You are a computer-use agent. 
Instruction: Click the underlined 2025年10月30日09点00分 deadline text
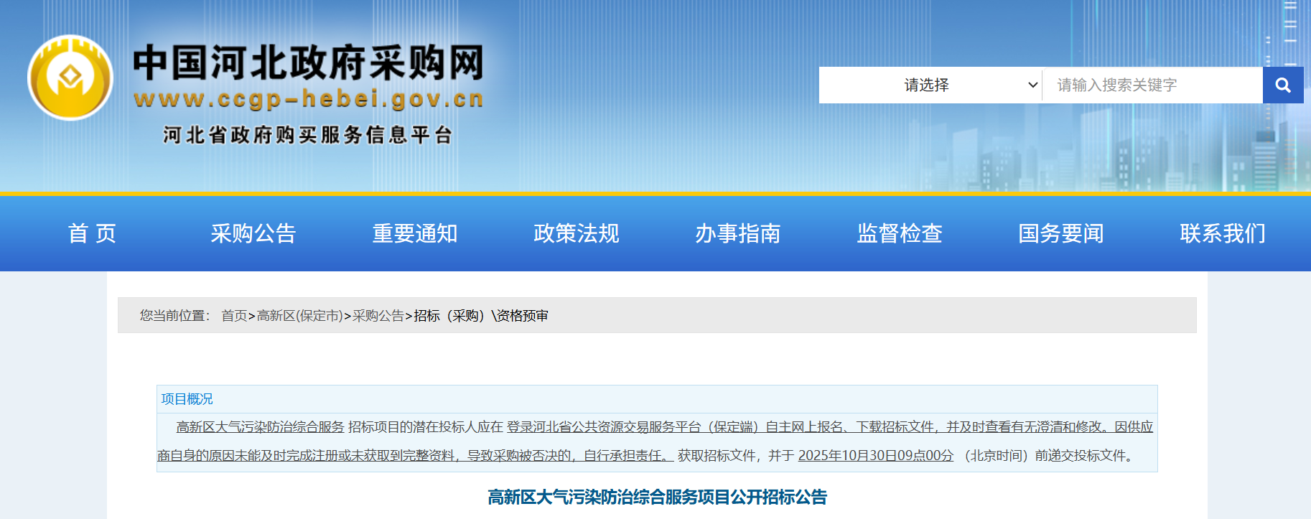875,456
